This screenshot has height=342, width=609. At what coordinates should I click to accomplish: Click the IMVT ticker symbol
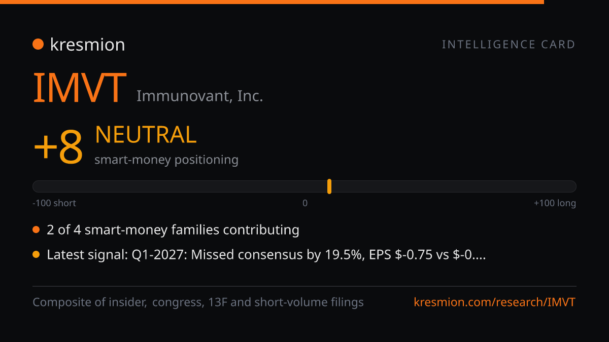pos(80,87)
